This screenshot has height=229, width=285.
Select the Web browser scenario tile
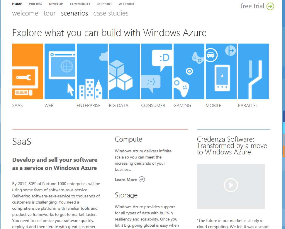(60, 71)
